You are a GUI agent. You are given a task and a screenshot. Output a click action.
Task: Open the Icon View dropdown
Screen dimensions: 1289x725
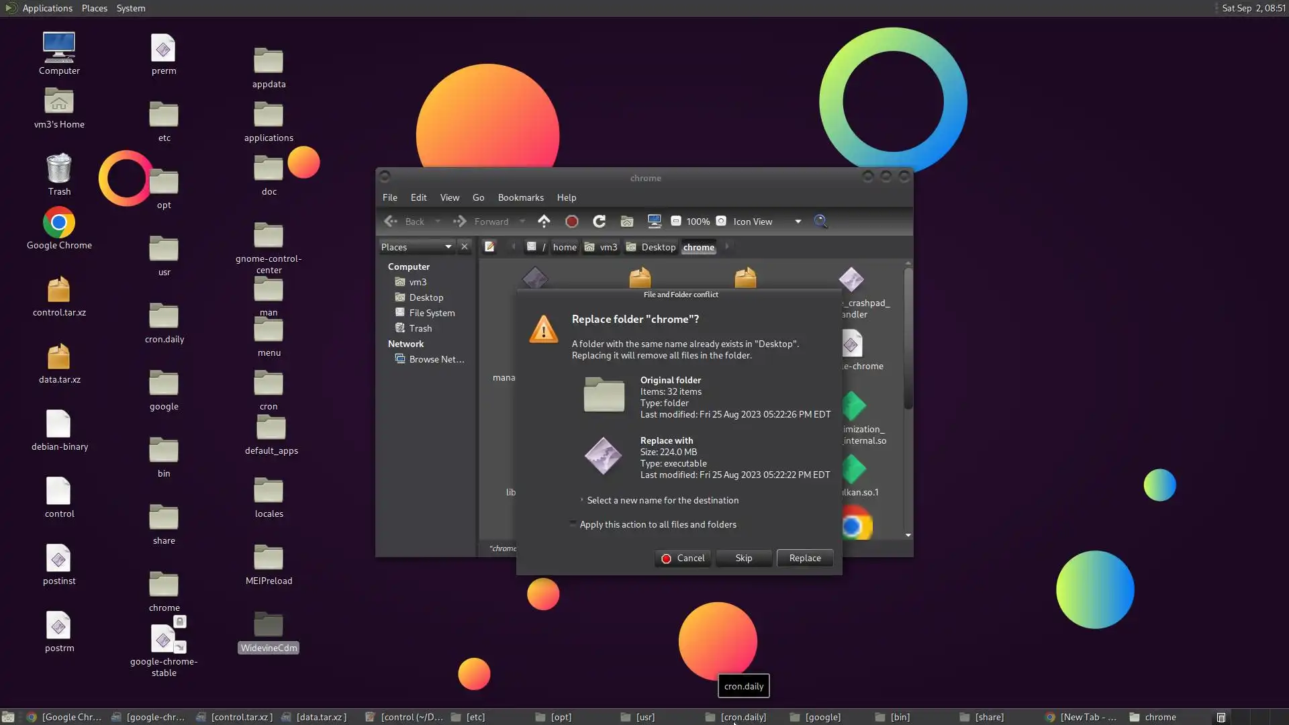pos(798,222)
